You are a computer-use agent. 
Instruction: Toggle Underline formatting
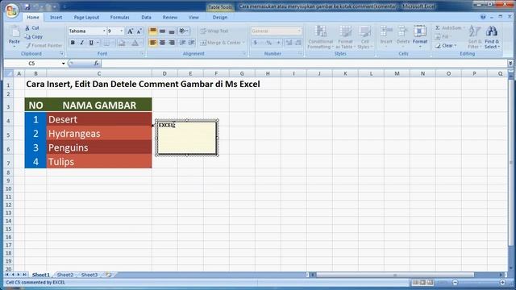point(91,43)
